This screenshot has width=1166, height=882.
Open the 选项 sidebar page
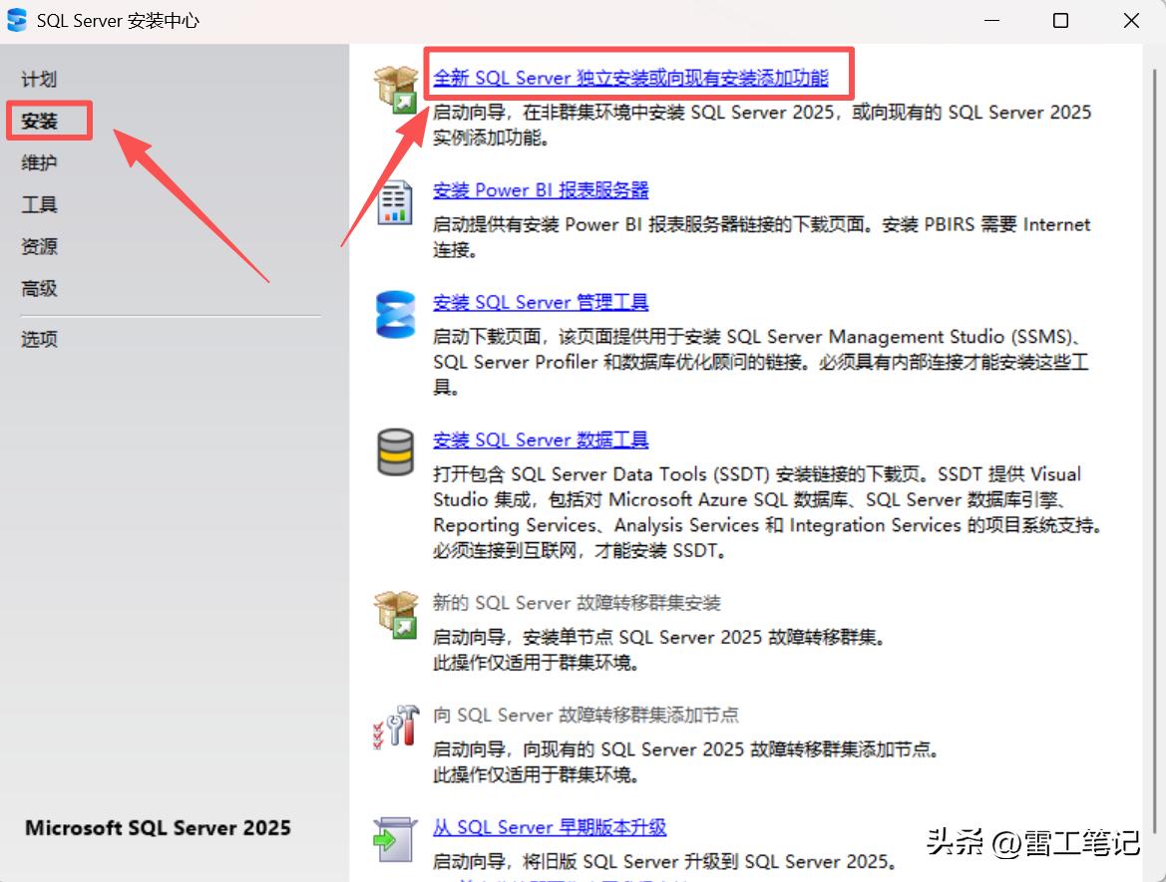click(x=39, y=339)
